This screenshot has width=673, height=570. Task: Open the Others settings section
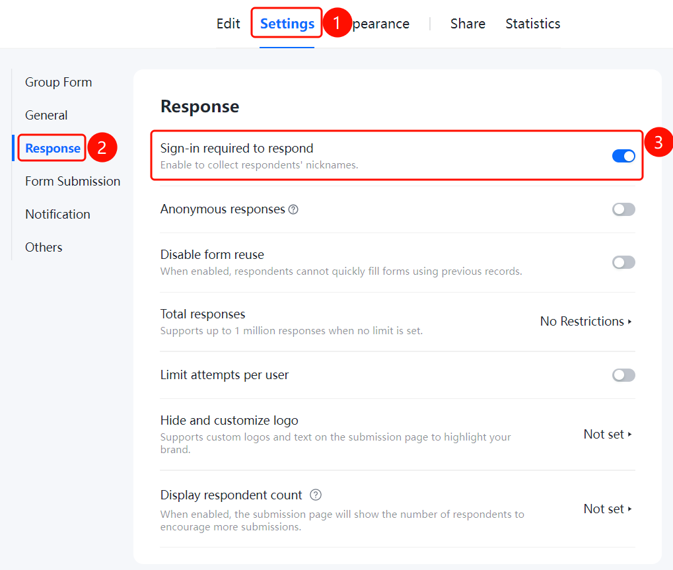click(x=44, y=247)
